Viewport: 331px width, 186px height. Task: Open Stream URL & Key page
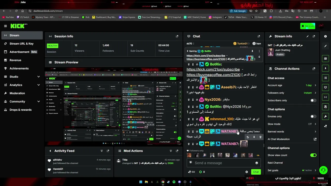22,44
